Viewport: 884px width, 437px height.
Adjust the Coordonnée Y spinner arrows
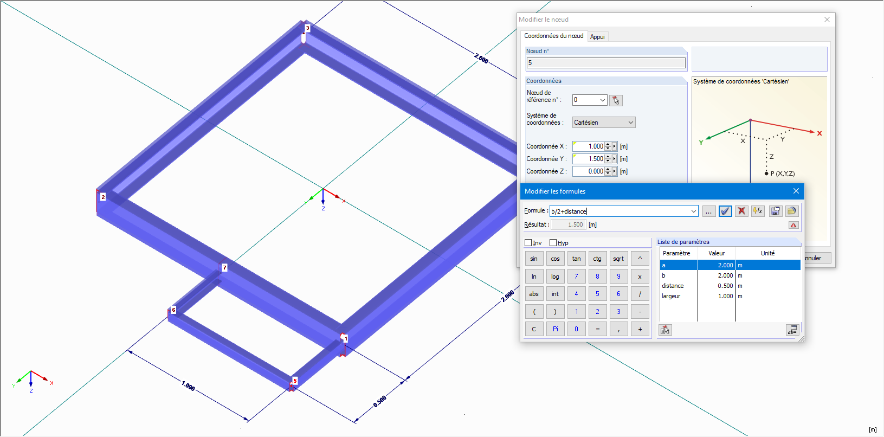click(608, 159)
